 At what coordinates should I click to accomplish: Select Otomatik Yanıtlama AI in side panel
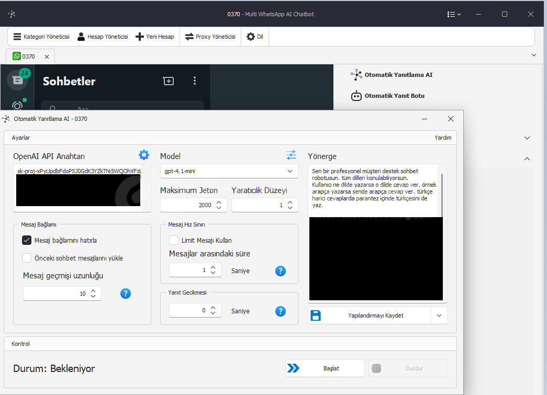pyautogui.click(x=392, y=75)
